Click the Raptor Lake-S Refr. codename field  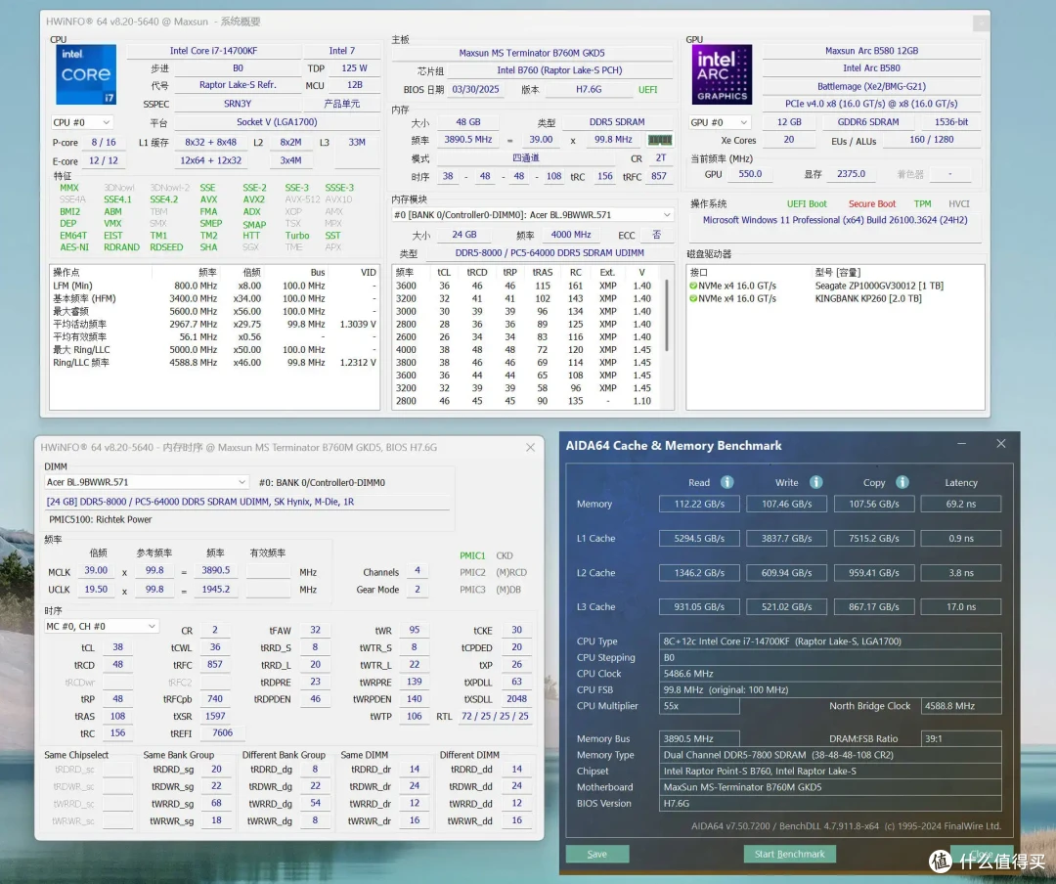pos(237,85)
